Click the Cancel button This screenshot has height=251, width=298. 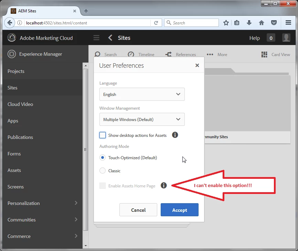point(138,210)
